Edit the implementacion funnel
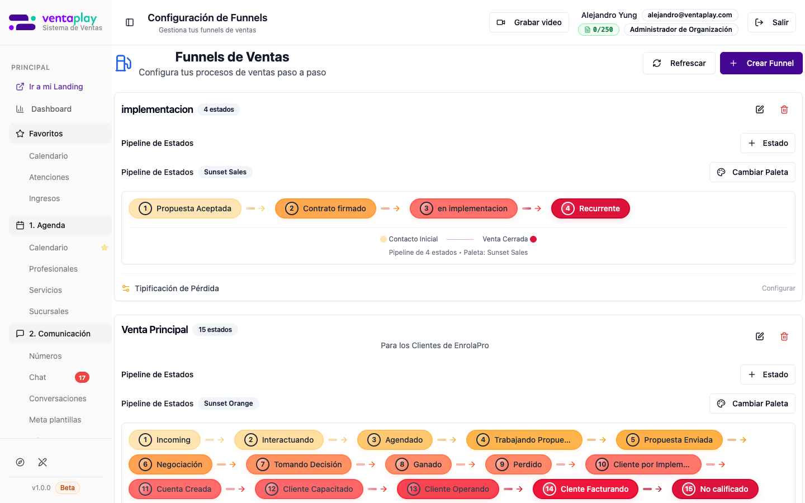 click(x=760, y=110)
